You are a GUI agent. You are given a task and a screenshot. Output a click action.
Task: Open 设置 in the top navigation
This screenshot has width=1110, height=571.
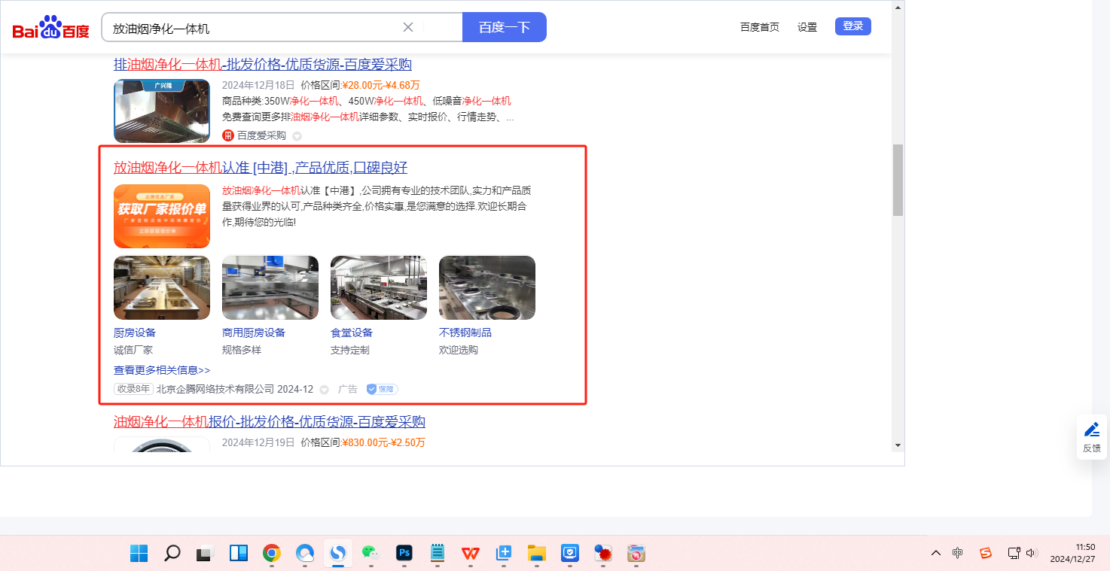(x=807, y=27)
